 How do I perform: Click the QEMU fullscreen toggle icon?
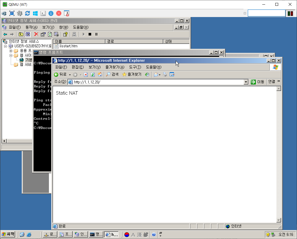tap(12, 13)
